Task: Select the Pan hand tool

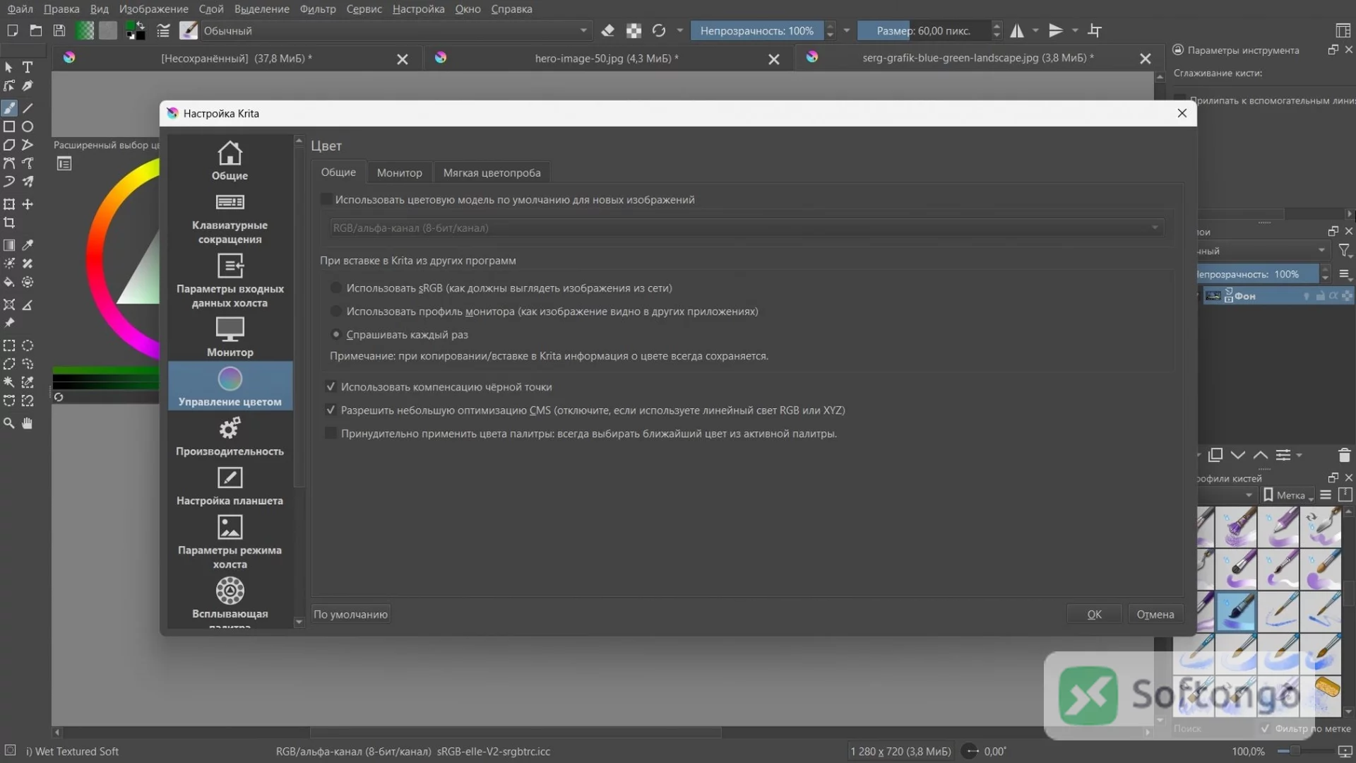Action: pyautogui.click(x=28, y=423)
